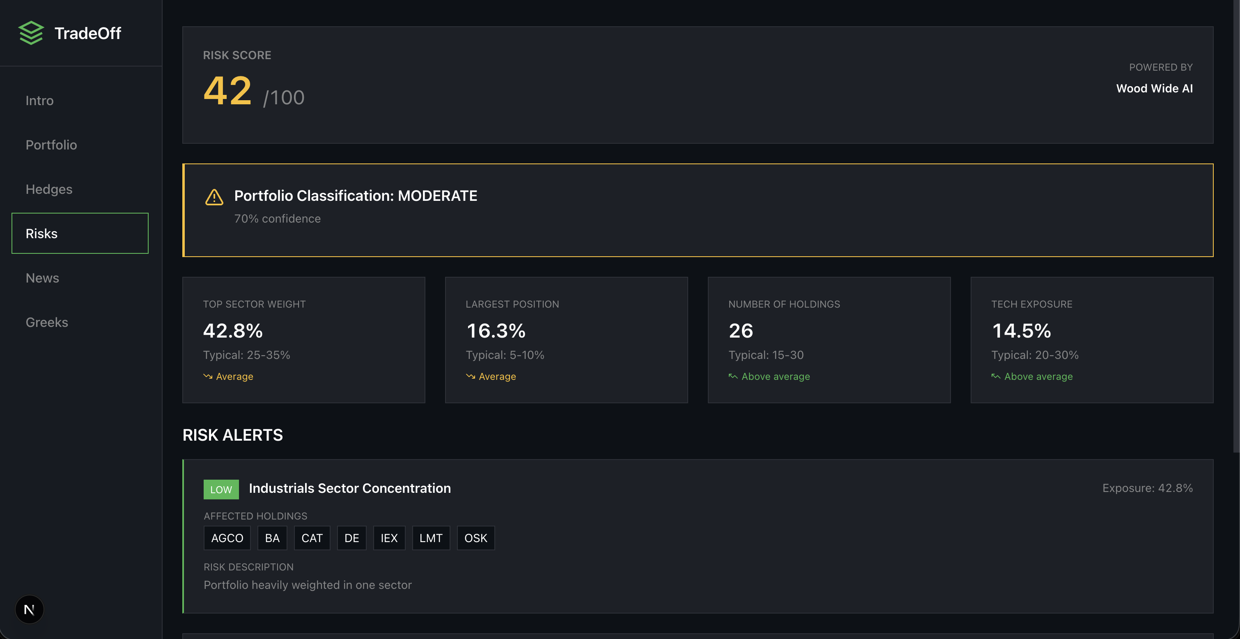
Task: Click the upward trend icon under Number of Holdings
Action: [x=733, y=377]
